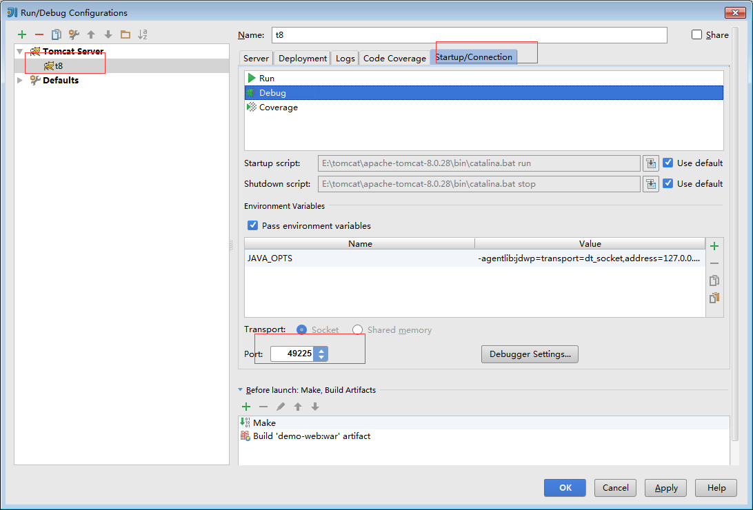Image resolution: width=753 pixels, height=510 pixels.
Task: Switch to the Logs tab
Action: [x=345, y=58]
